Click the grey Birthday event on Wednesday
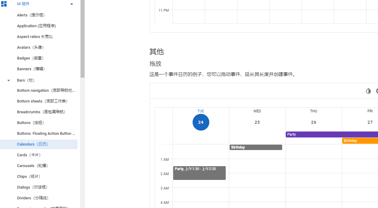 tap(256, 147)
